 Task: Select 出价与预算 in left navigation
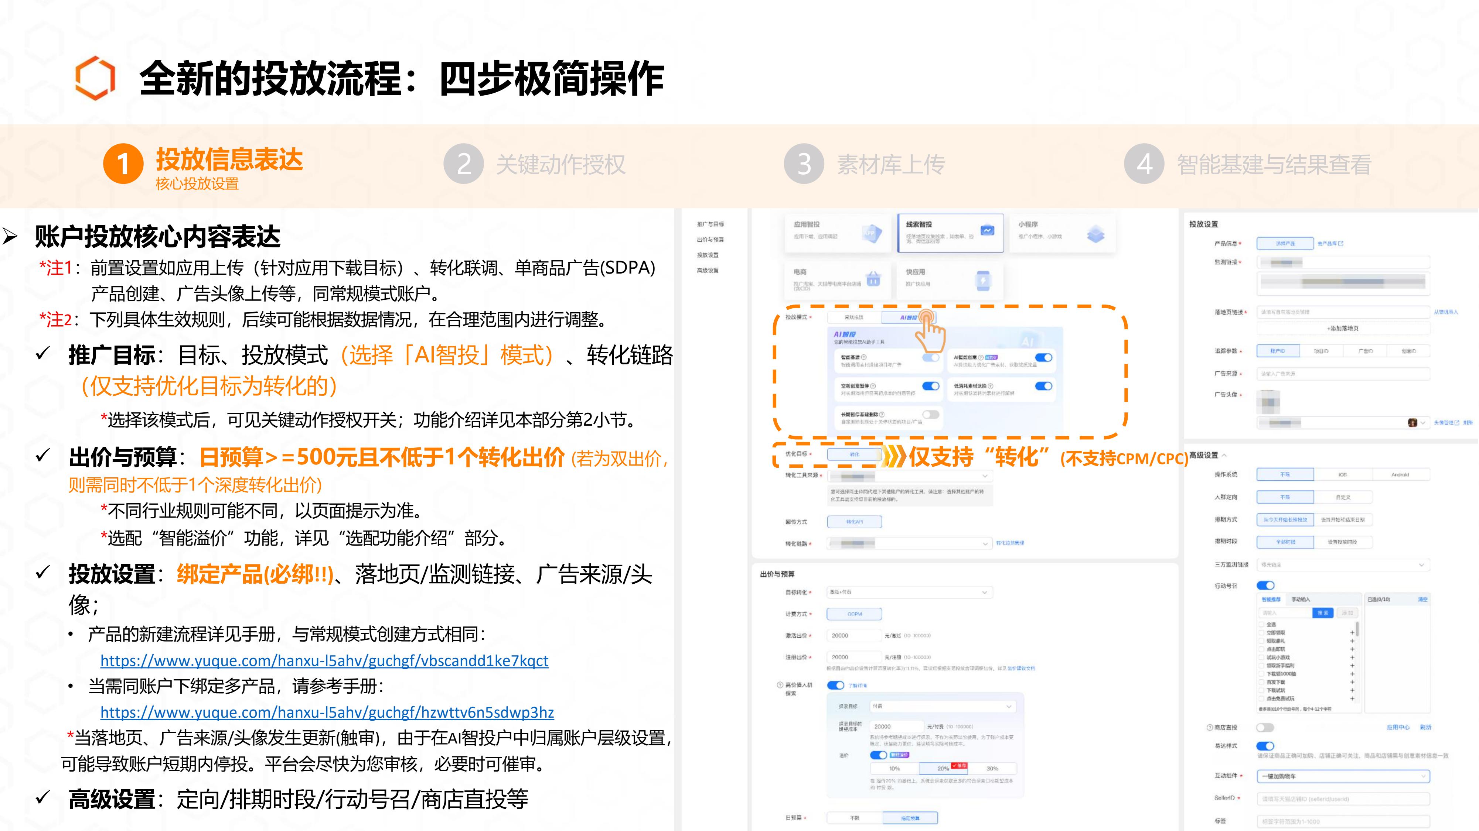tap(710, 240)
